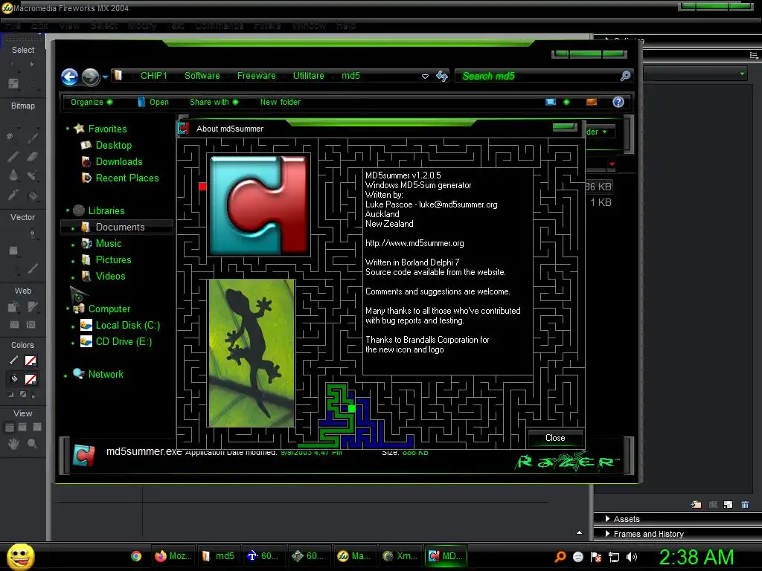Expand the Assets panel
762x571 pixels.
coord(607,519)
